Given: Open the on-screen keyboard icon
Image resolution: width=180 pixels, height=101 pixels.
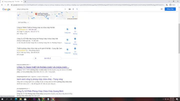Looking at the screenshot, I should click(x=70, y=9).
